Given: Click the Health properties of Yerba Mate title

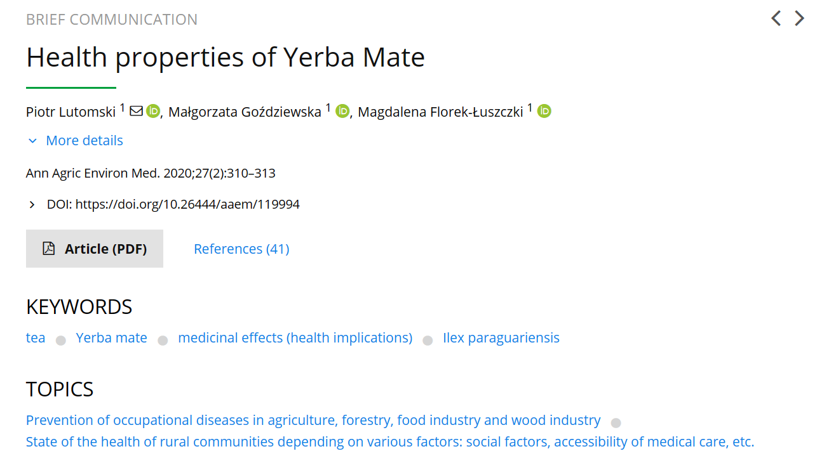Looking at the screenshot, I should (x=226, y=58).
